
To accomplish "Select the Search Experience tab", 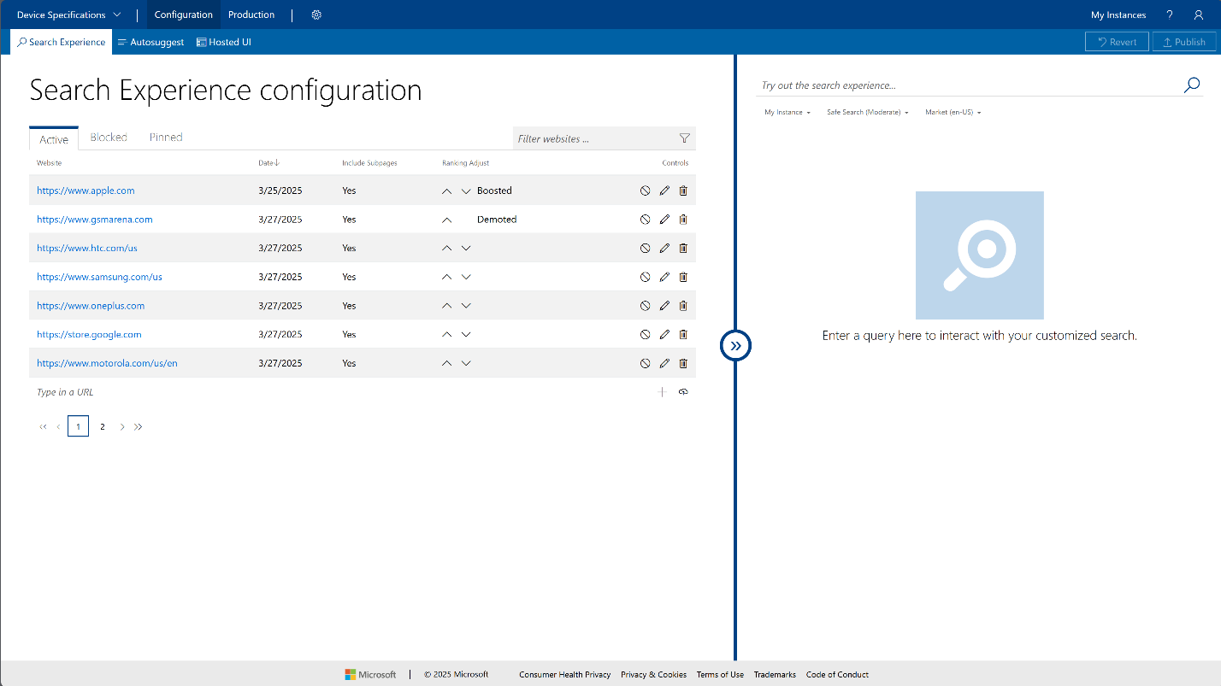I will pyautogui.click(x=62, y=42).
